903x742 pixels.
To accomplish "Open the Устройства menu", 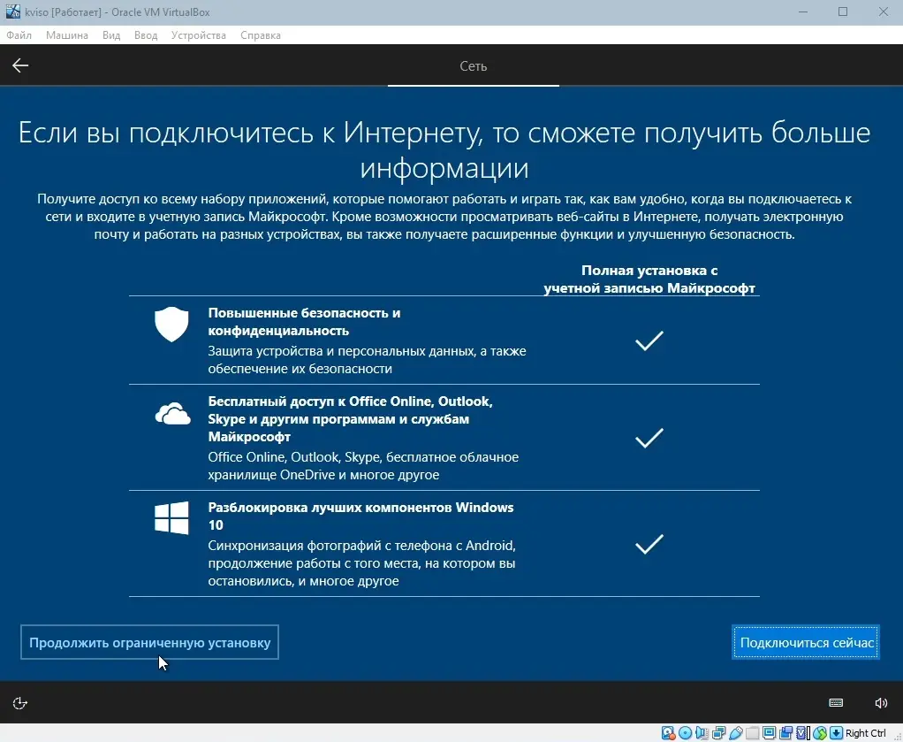I will tap(199, 35).
